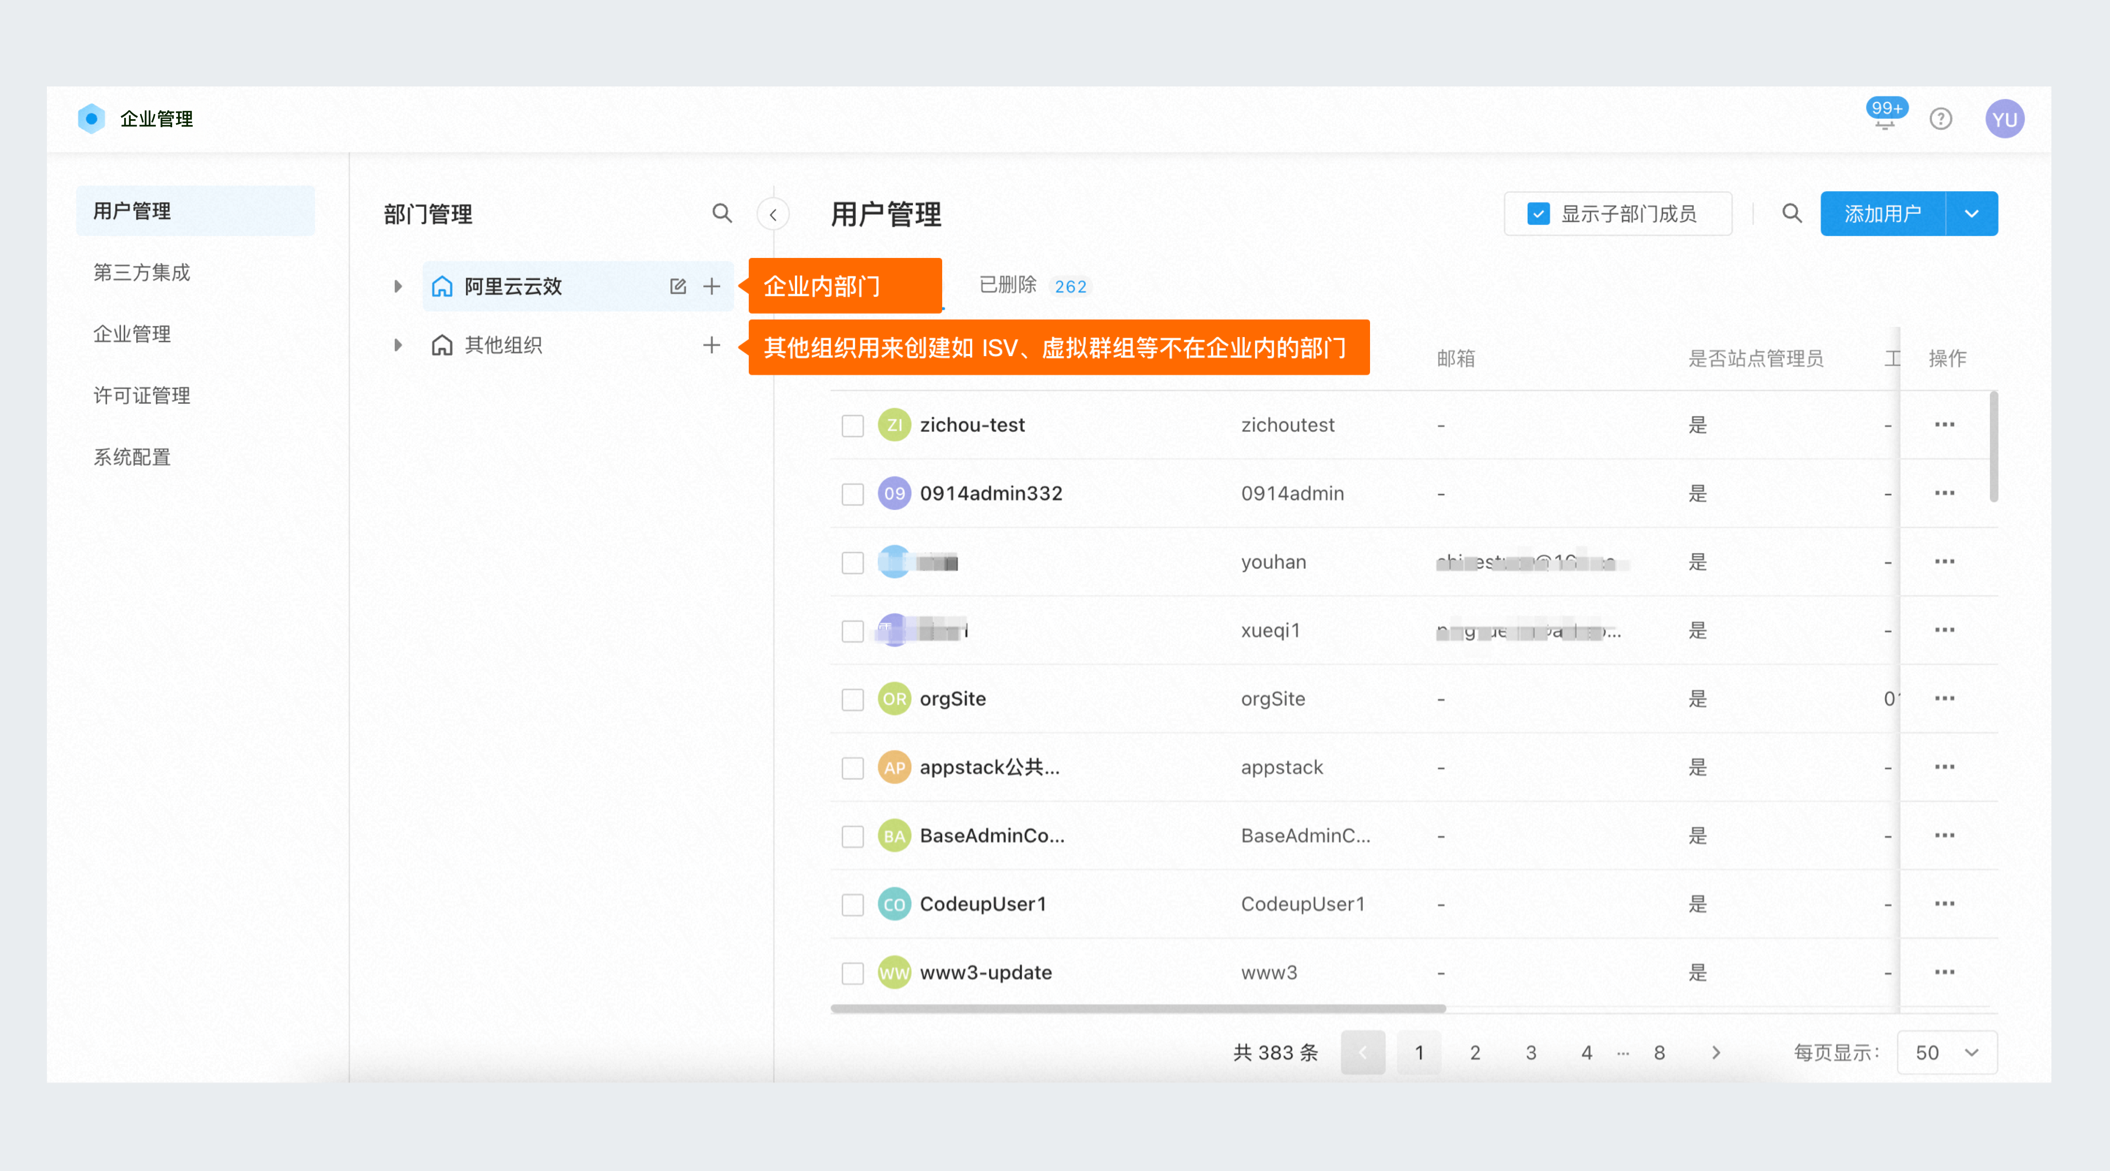
Task: Toggle 显示子部门成员 checkbox
Action: (x=1537, y=214)
